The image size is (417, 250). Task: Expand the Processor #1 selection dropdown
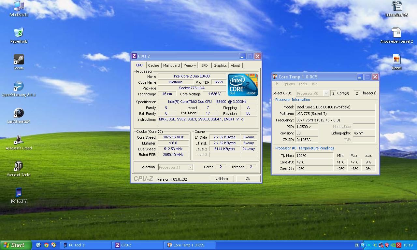pyautogui.click(x=190, y=167)
